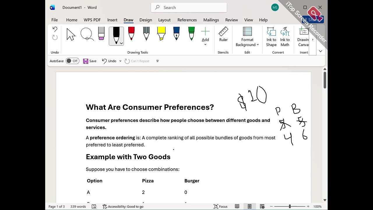Select the green pen

pyautogui.click(x=191, y=34)
